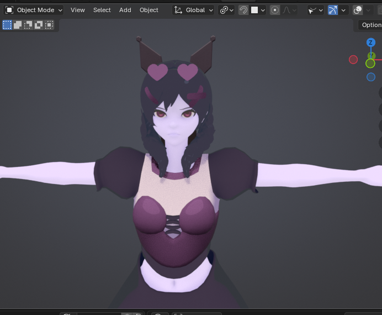Expand the snapping options arrow

(263, 11)
